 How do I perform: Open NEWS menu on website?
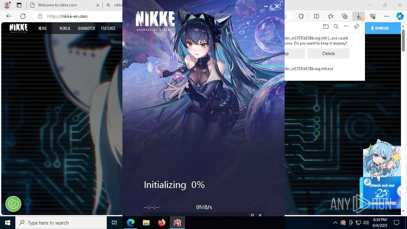tap(43, 28)
